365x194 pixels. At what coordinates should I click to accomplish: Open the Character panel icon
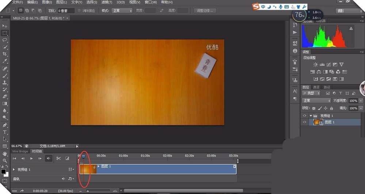(x=295, y=91)
